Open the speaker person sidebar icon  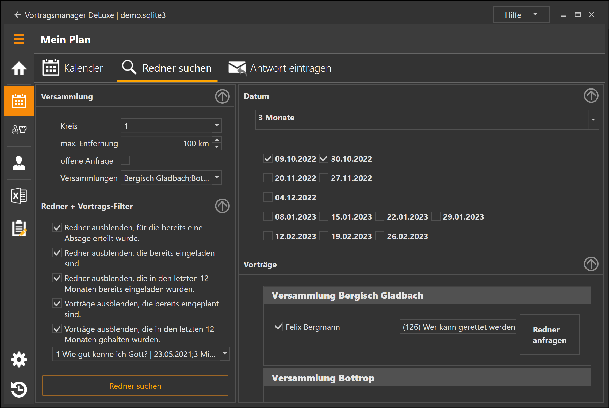(19, 163)
